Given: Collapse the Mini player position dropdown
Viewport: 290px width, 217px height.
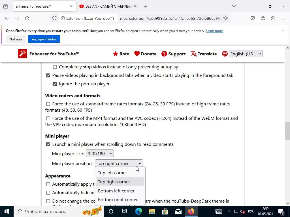Looking at the screenshot, I should click(119, 163).
